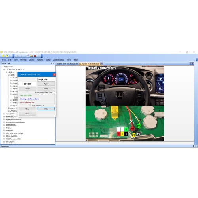Click the red bug icon in the toolbar

click(x=35, y=56)
